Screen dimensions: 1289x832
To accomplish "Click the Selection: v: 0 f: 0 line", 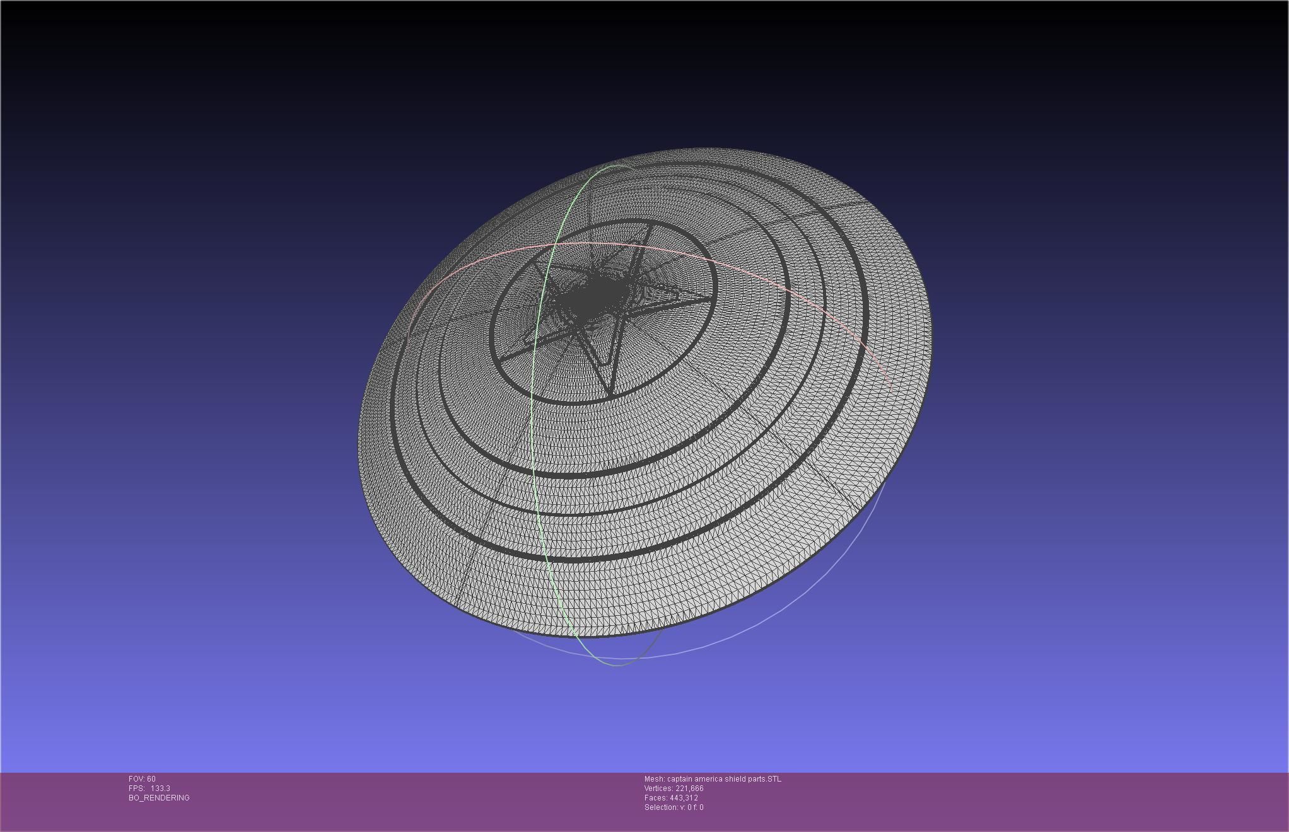I will 674,807.
